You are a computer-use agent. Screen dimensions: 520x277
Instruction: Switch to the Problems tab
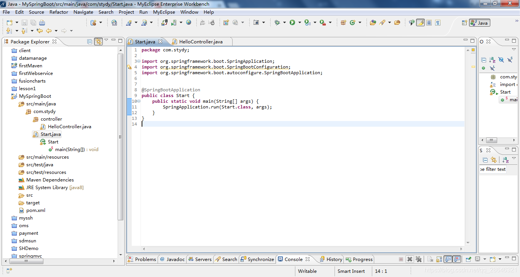(x=142, y=259)
